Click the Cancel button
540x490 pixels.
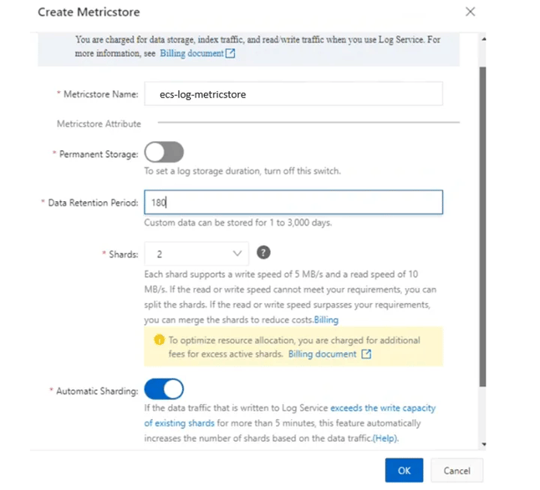pos(456,471)
